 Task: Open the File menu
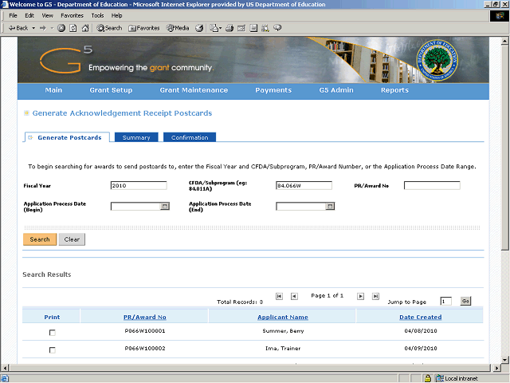tap(13, 16)
